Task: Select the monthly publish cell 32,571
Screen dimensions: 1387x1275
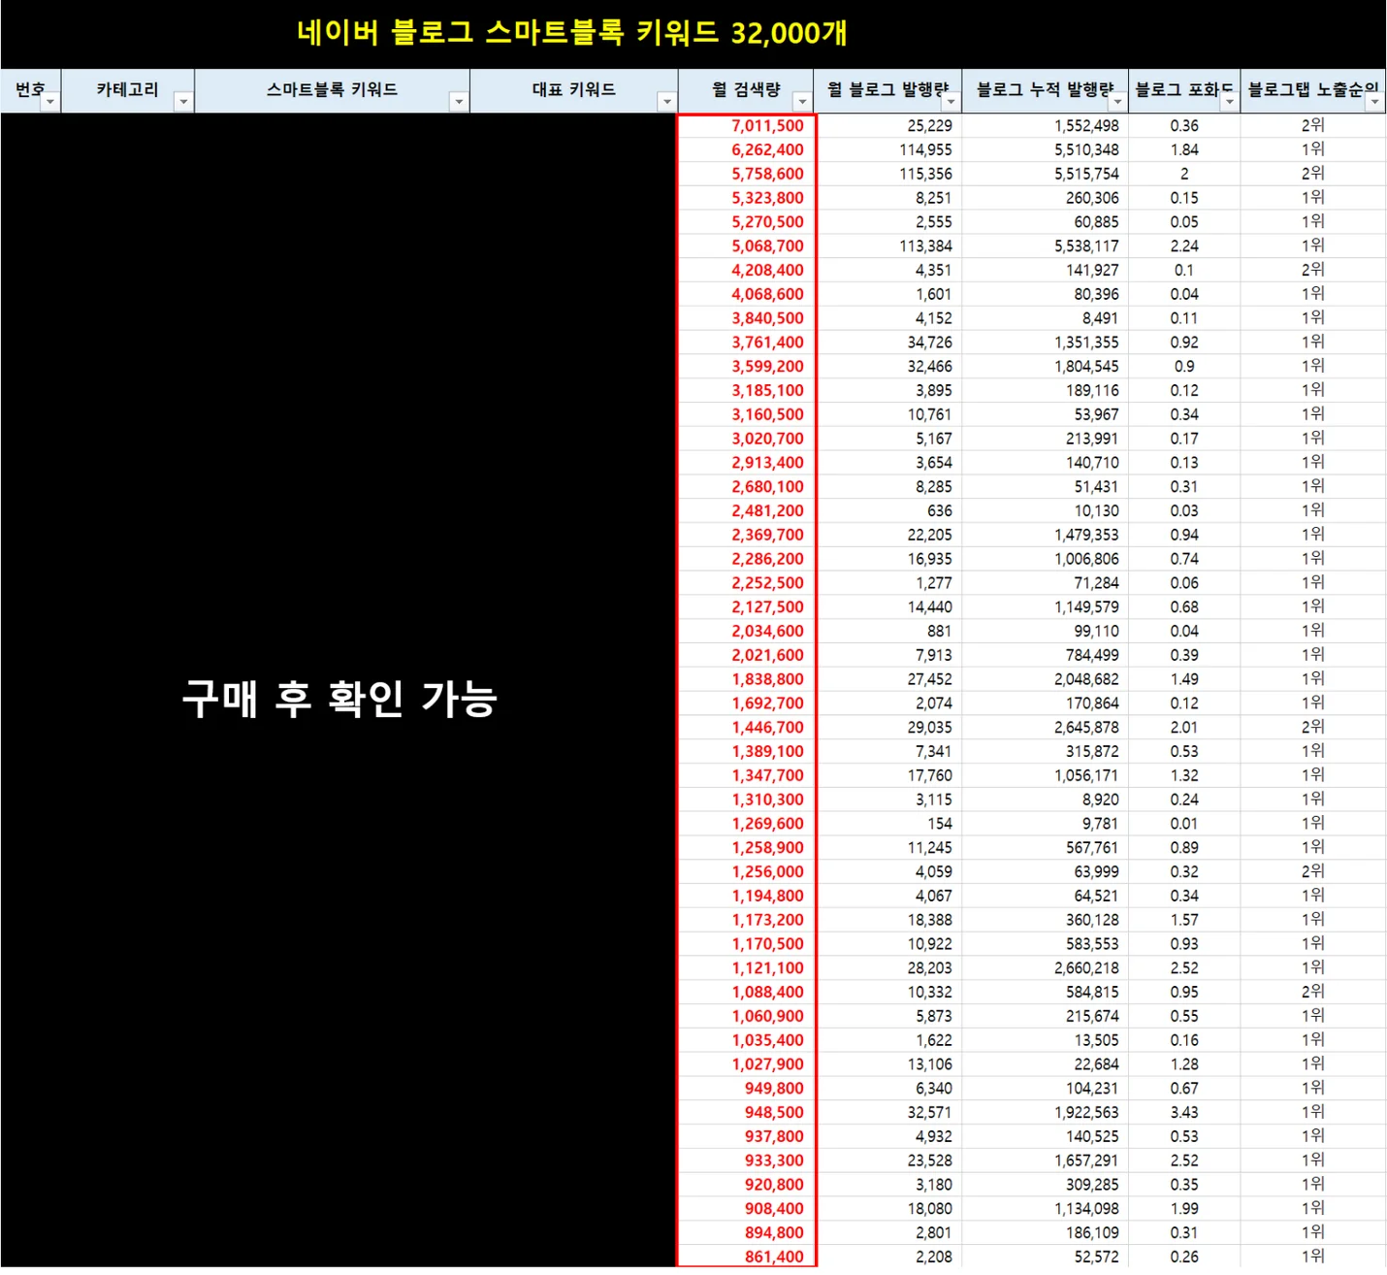Action: pyautogui.click(x=888, y=1112)
